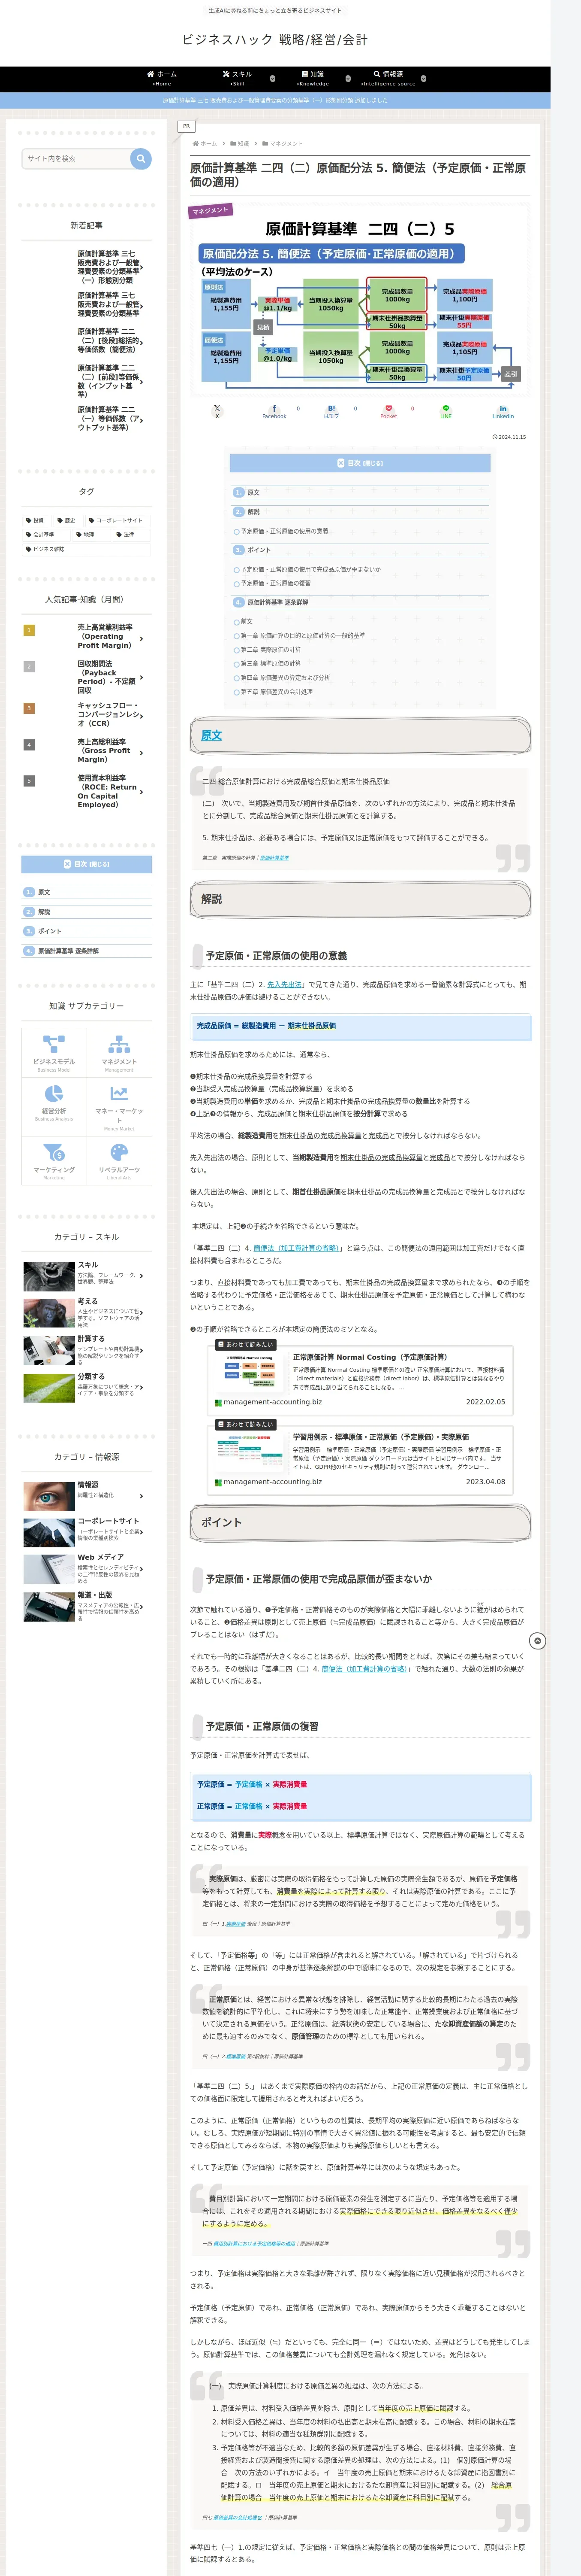
Task: Click the 原文 heading link
Action: 212,735
